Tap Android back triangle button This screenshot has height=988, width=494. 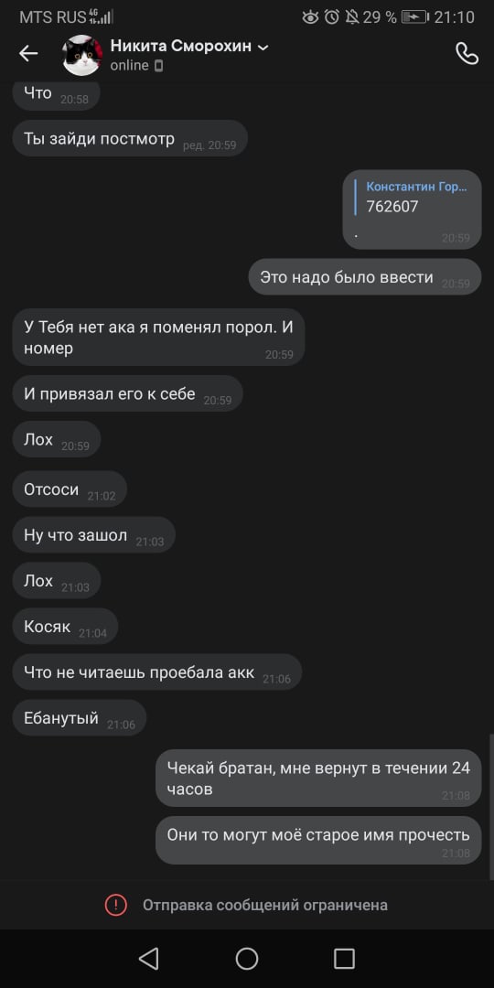click(x=149, y=959)
